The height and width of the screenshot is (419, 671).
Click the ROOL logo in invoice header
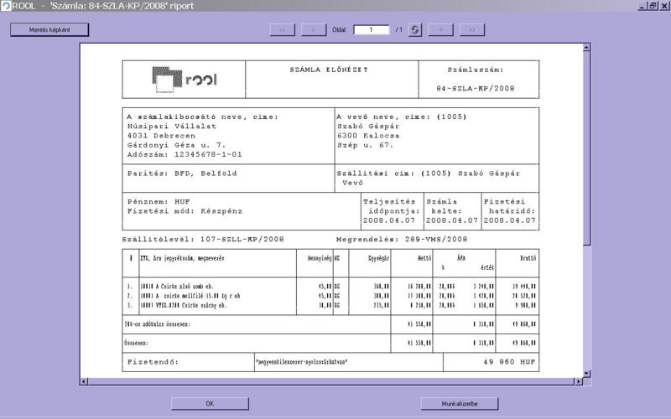click(185, 78)
